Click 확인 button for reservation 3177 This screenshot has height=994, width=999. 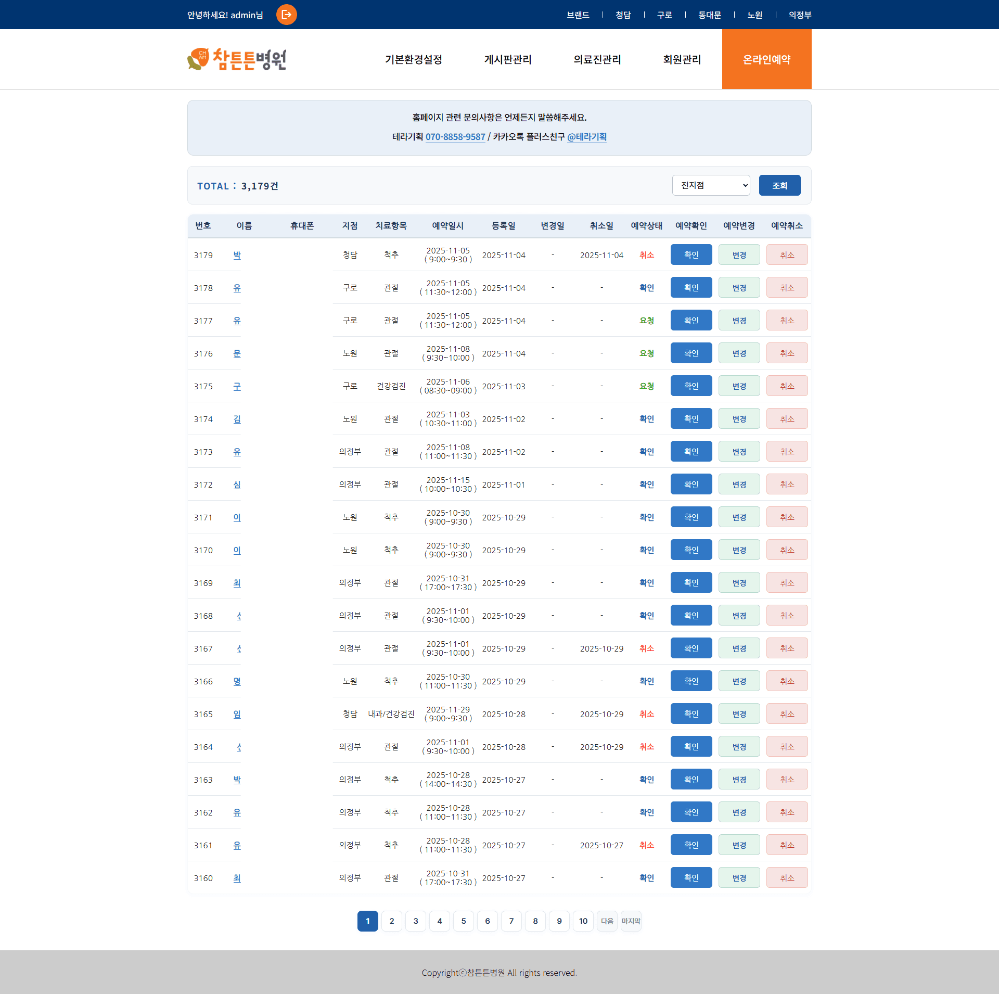pyautogui.click(x=691, y=321)
